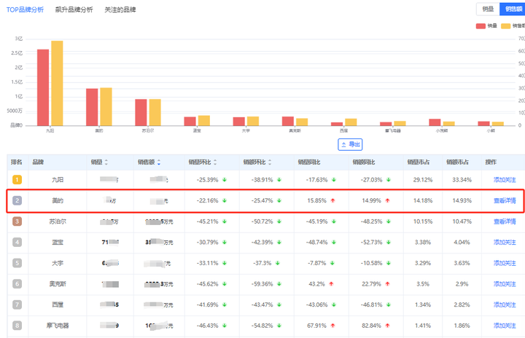This screenshot has height=338, width=525.
Task: Click the red up arrow beside 14.99%
Action: tap(387, 200)
